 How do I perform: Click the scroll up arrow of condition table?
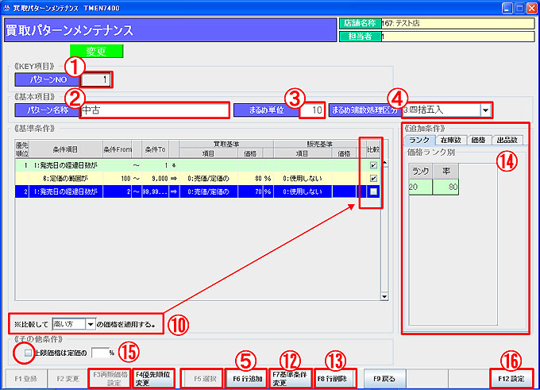coord(384,164)
